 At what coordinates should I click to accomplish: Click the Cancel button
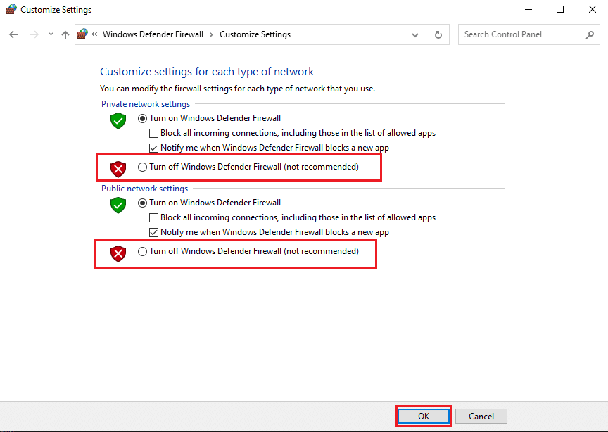(481, 416)
